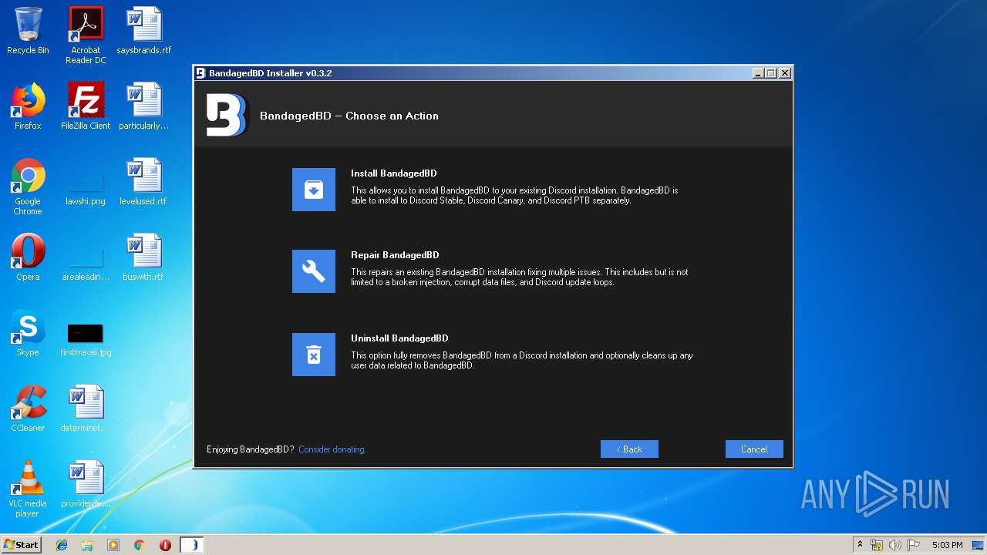Image resolution: width=987 pixels, height=555 pixels.
Task: Open Windows Explorer folder in taskbar
Action: tap(87, 545)
